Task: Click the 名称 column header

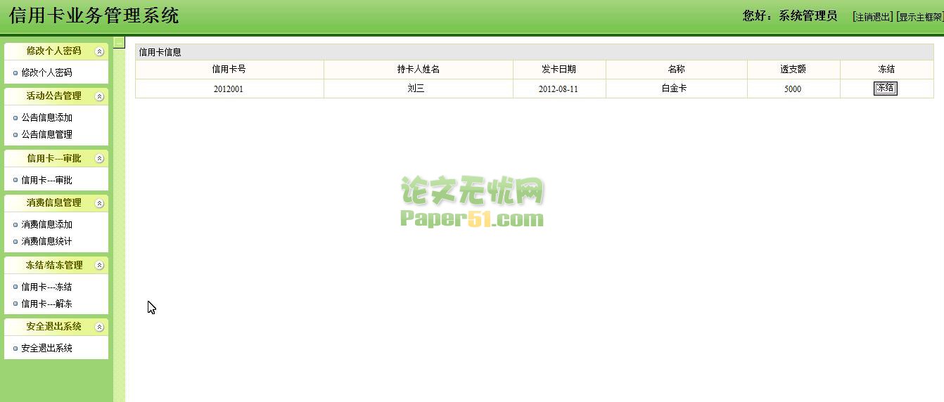Action: click(677, 70)
